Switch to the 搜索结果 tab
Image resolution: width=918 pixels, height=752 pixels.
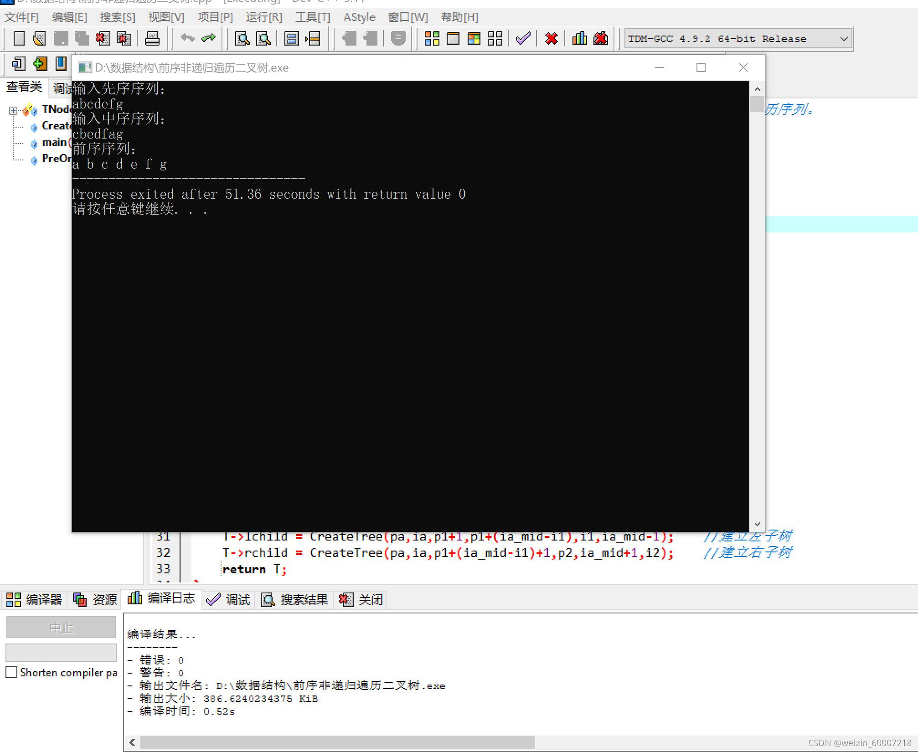click(295, 600)
